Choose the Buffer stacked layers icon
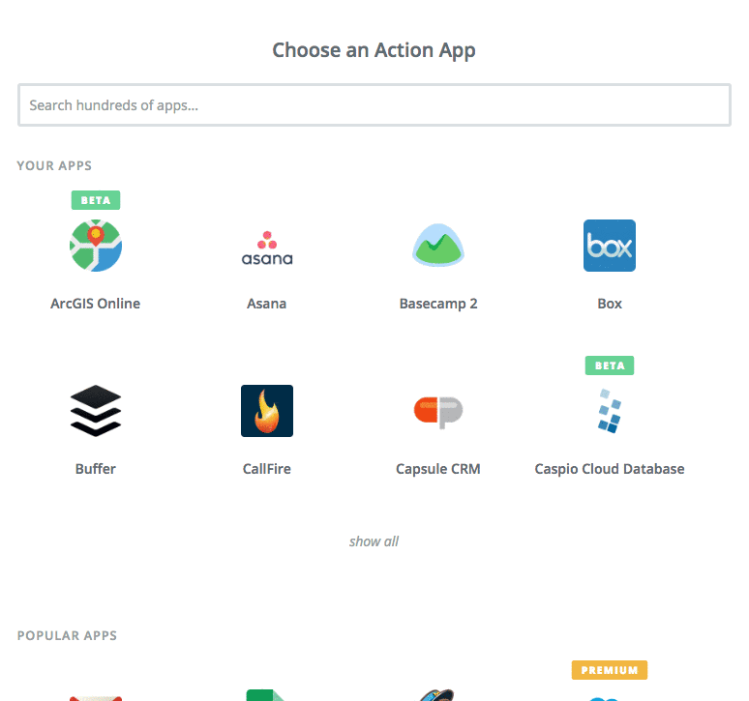Viewport: 749px width, 701px height. [x=96, y=410]
